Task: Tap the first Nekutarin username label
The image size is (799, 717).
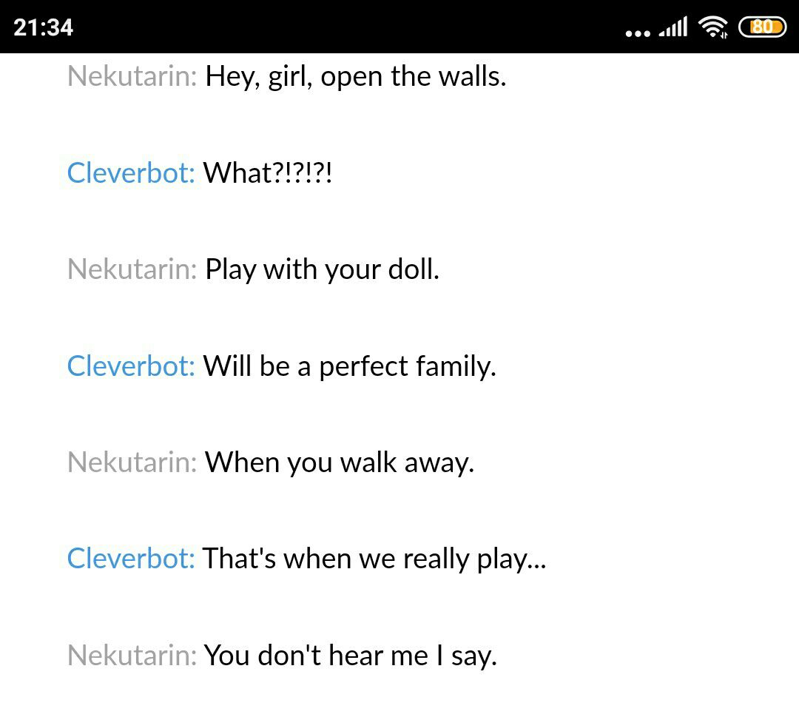Action: [132, 76]
